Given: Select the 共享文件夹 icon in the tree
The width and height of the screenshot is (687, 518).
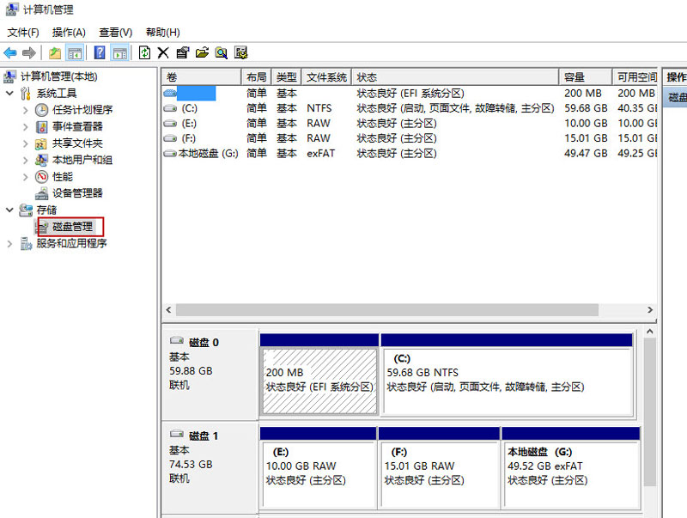Looking at the screenshot, I should point(40,143).
